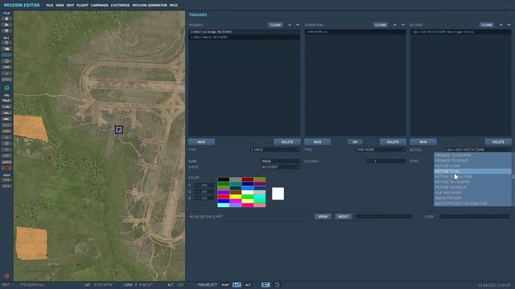Click the New mission icon under FILE

tap(6, 18)
